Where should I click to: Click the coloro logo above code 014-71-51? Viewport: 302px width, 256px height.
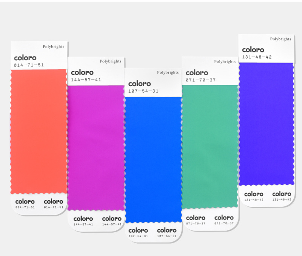tap(25, 58)
